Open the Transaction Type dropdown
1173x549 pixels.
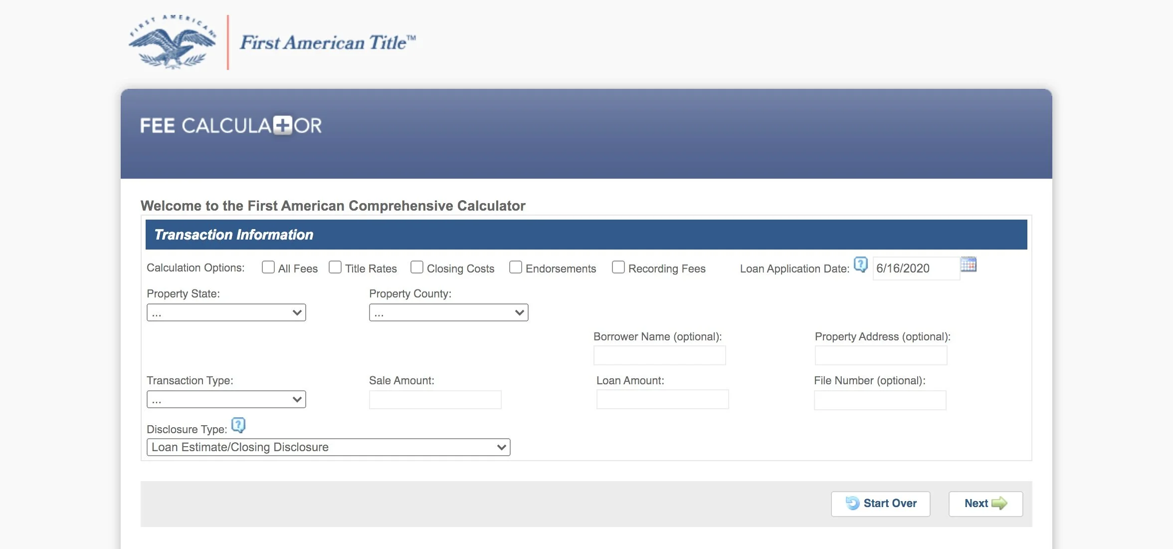pos(226,400)
